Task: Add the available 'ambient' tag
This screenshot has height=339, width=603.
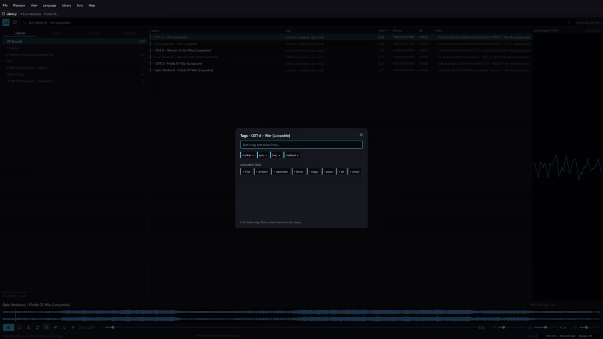Action: pyautogui.click(x=261, y=172)
